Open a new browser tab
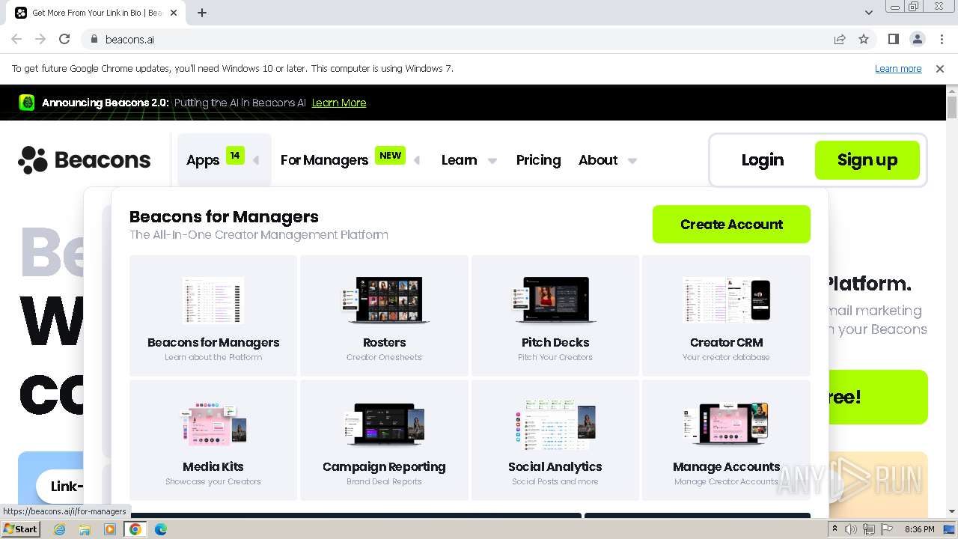Viewport: 958px width, 539px height. click(x=202, y=13)
